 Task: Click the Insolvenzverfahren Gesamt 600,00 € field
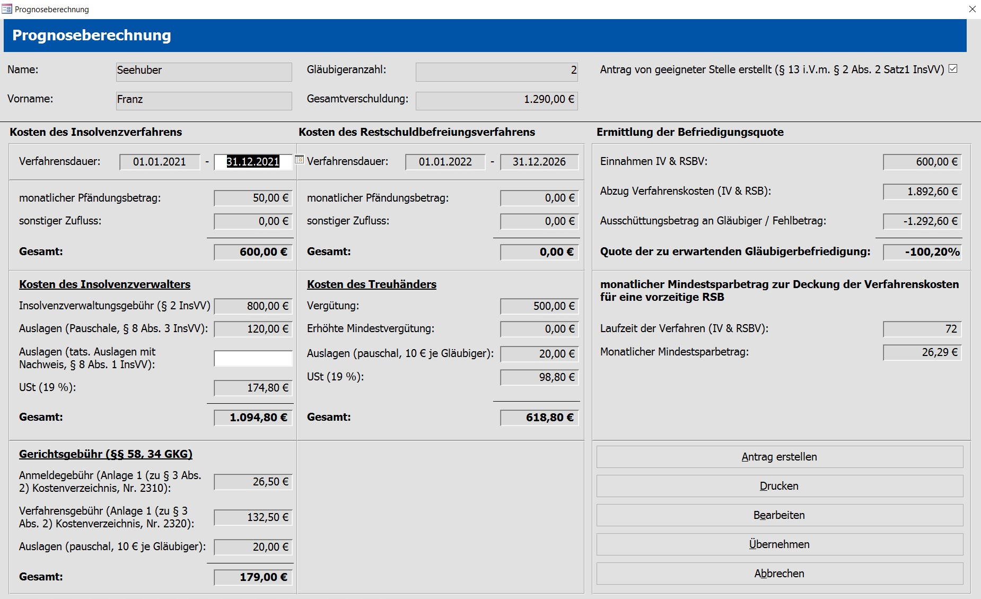coord(253,252)
